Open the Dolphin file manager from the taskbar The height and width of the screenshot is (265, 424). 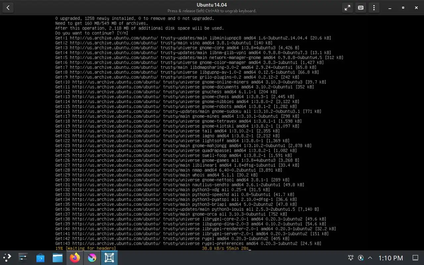pyautogui.click(x=58, y=257)
